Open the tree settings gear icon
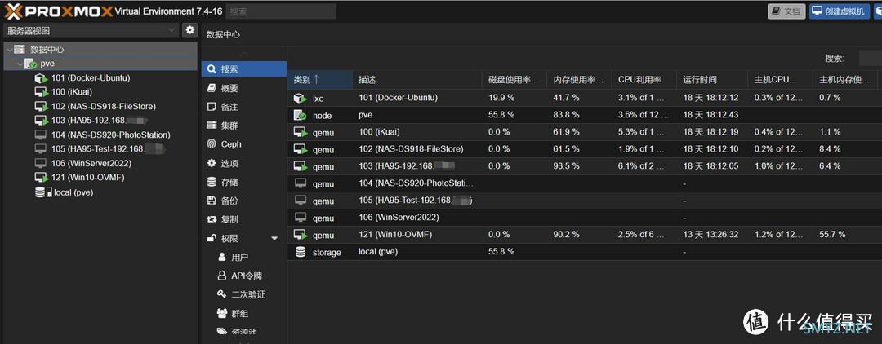 [x=190, y=30]
